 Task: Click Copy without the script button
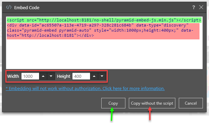pyautogui.click(x=152, y=103)
